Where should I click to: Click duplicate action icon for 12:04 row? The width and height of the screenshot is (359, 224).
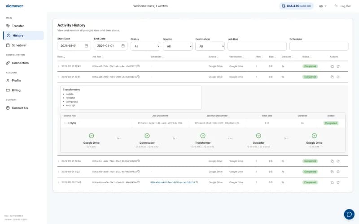click(x=332, y=161)
